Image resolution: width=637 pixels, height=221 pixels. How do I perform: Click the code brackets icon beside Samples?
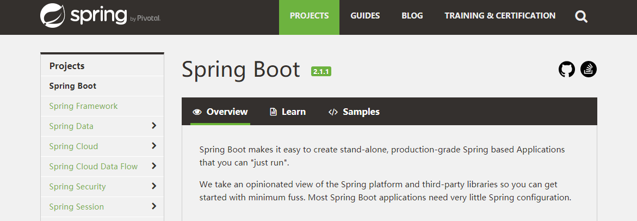333,112
